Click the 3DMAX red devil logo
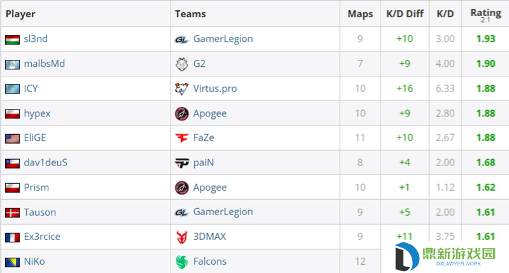Image resolution: width=509 pixels, height=273 pixels. 181,237
